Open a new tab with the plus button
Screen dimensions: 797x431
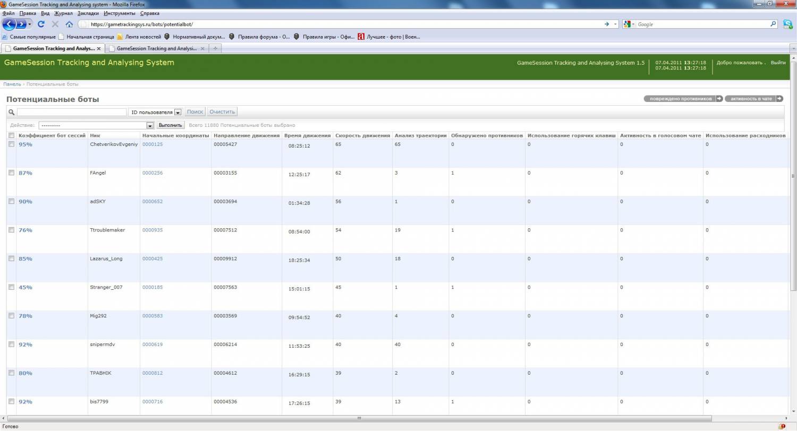[215, 48]
